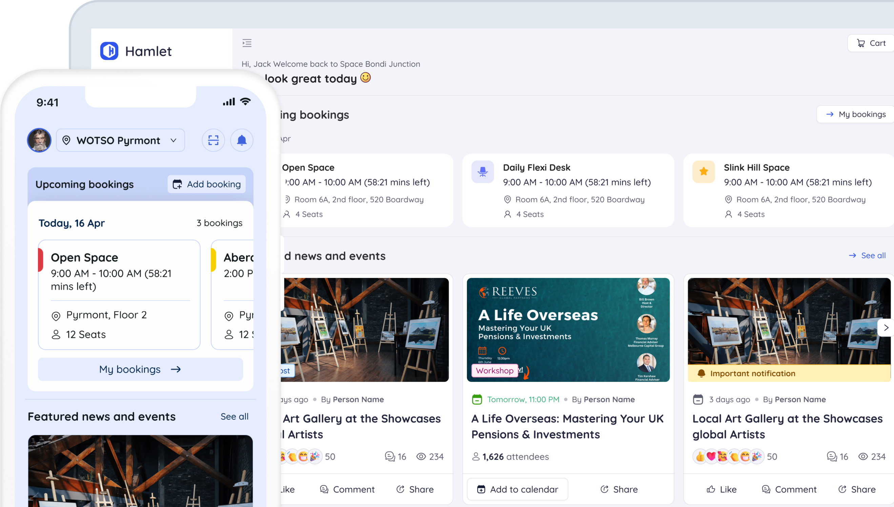Open the A Life Overseas event thumbnail
Screen dimensions: 894x507
click(568, 330)
